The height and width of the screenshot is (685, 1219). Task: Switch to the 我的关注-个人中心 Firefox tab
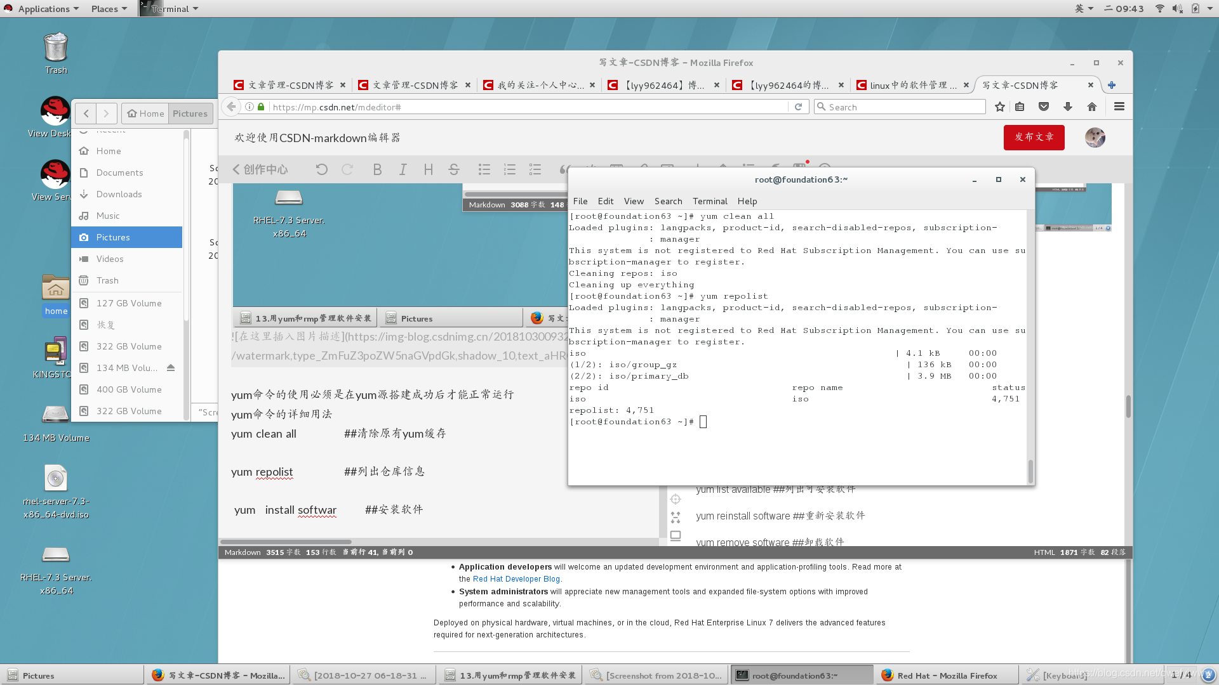[x=540, y=85]
